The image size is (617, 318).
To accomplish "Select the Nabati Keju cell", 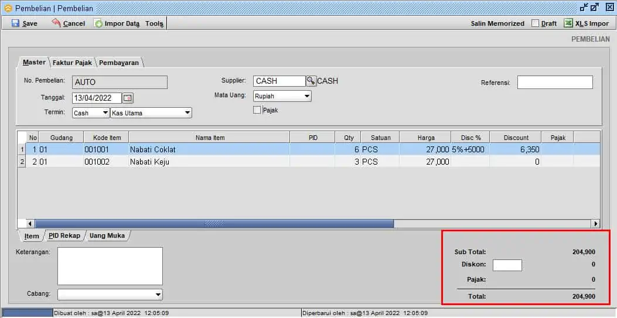I will point(209,162).
